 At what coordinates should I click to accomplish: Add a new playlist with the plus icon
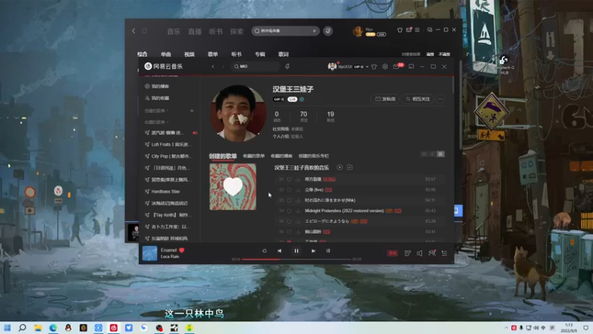pyautogui.click(x=192, y=111)
